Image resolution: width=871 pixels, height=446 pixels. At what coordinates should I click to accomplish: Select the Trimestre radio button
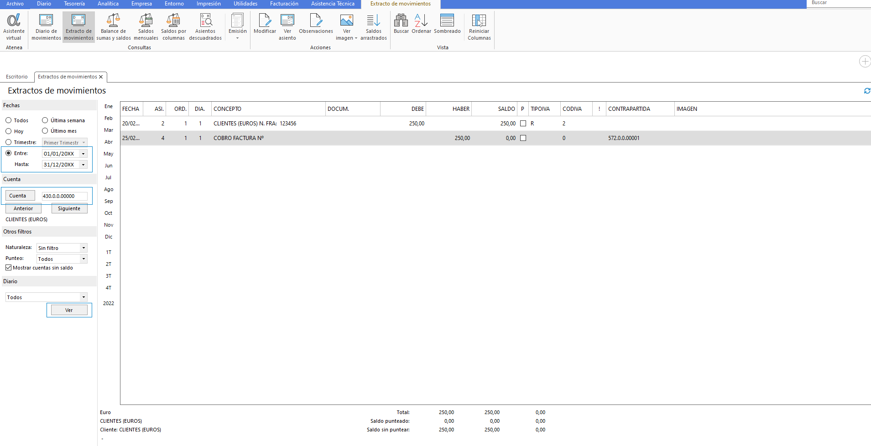pos(8,142)
